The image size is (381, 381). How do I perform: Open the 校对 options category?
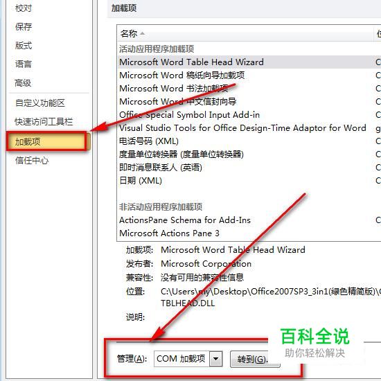[24, 8]
